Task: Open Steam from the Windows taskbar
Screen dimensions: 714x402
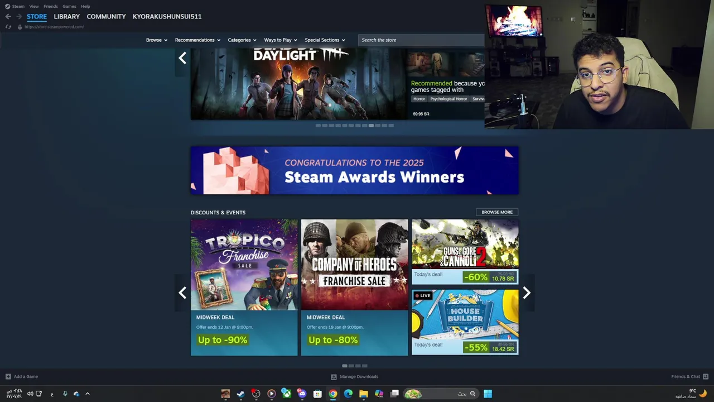Action: coord(240,394)
